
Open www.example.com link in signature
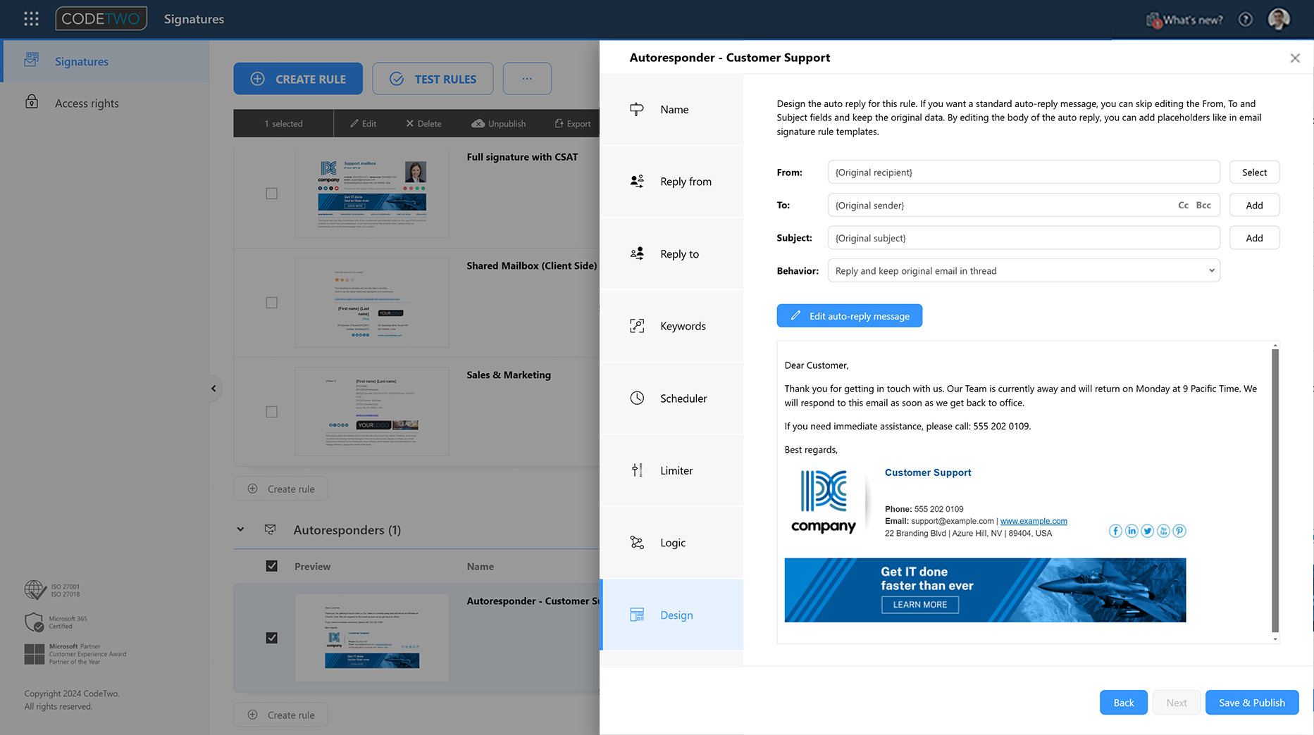1034,521
